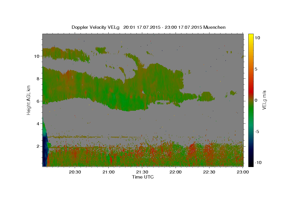Viewport: 301px width, 200px height.
Task: Click the 22:30 time tick label
Action: [209, 172]
